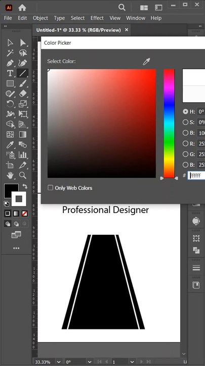
Task: Expand the left toolbar collapse arrows
Action: click(x=5, y=26)
